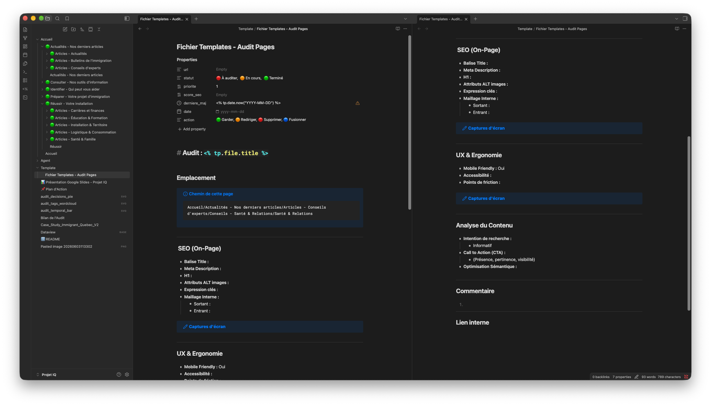Toggle reading view in left pane

tap(398, 29)
